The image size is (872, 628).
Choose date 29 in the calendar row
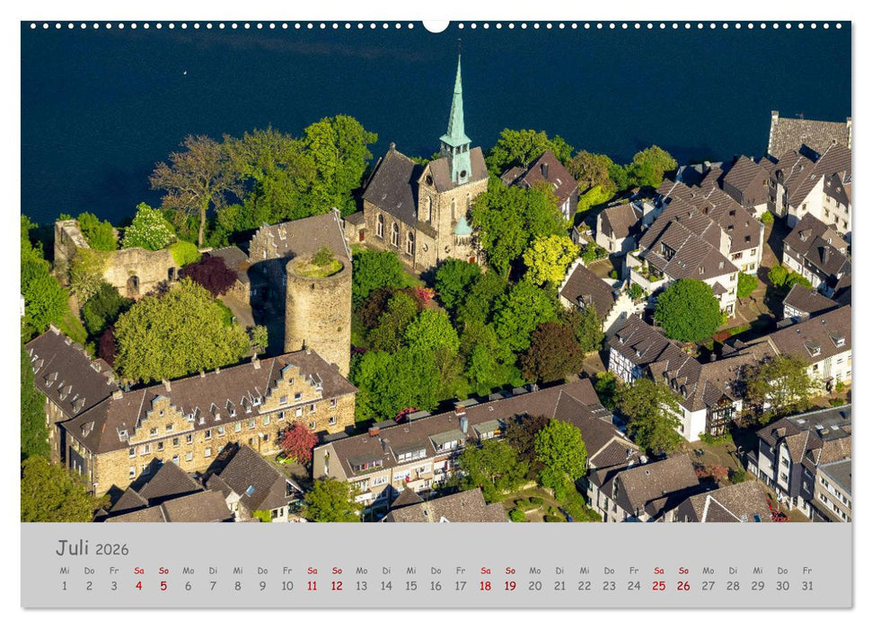757,586
